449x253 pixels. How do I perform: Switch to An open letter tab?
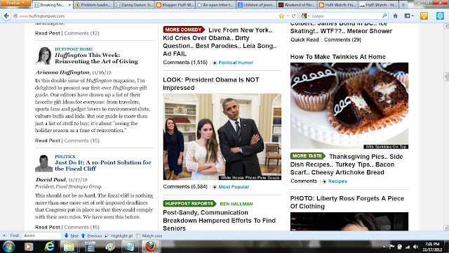(215, 5)
